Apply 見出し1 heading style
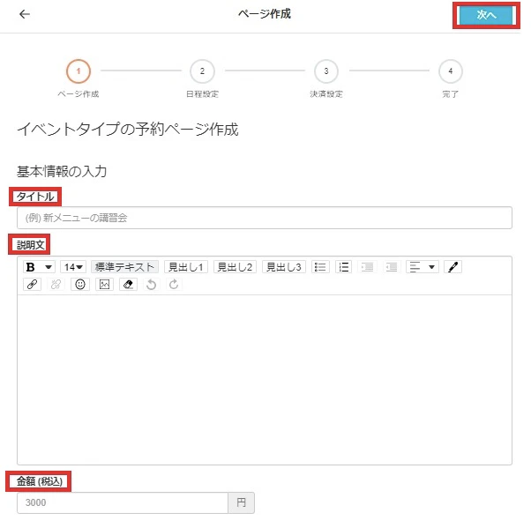Screen dimensions: 531x528 (x=185, y=267)
